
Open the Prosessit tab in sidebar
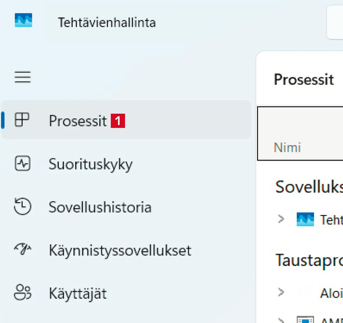78,121
